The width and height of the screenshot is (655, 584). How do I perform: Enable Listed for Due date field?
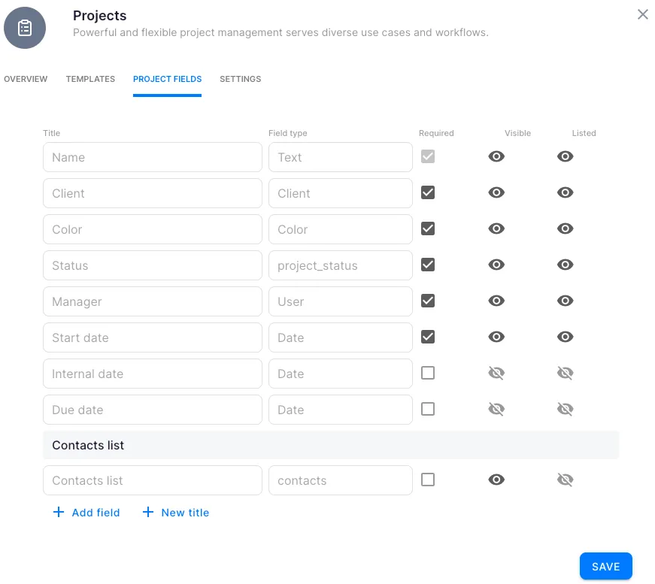pos(566,410)
